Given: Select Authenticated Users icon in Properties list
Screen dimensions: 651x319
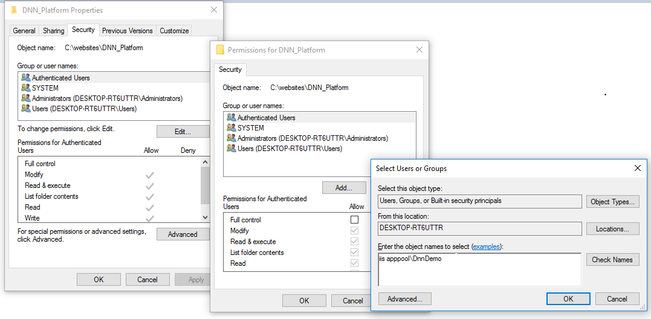Looking at the screenshot, I should 25,78.
